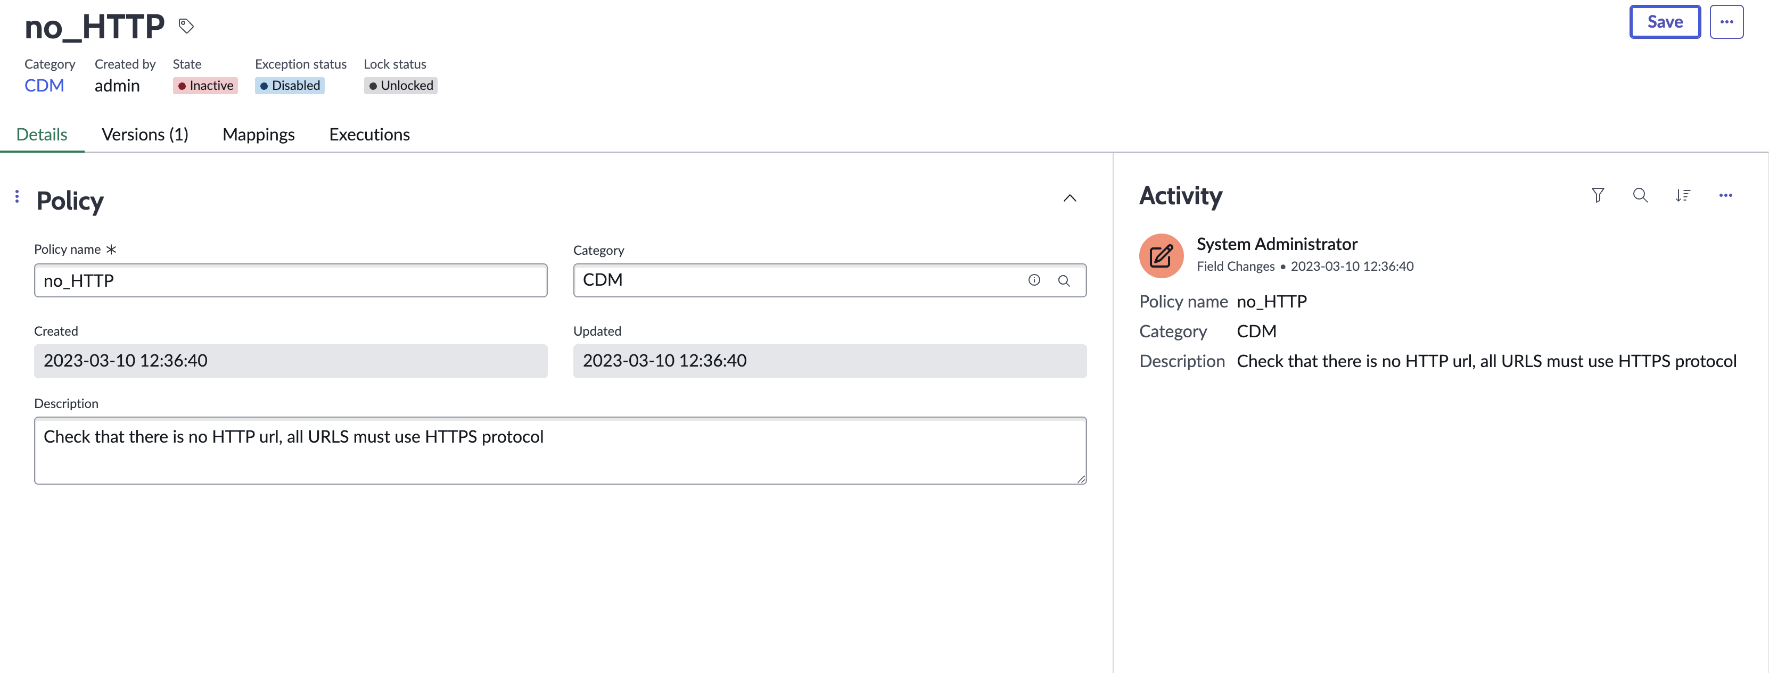View the Executions tab
1769x673 pixels.
(x=369, y=135)
